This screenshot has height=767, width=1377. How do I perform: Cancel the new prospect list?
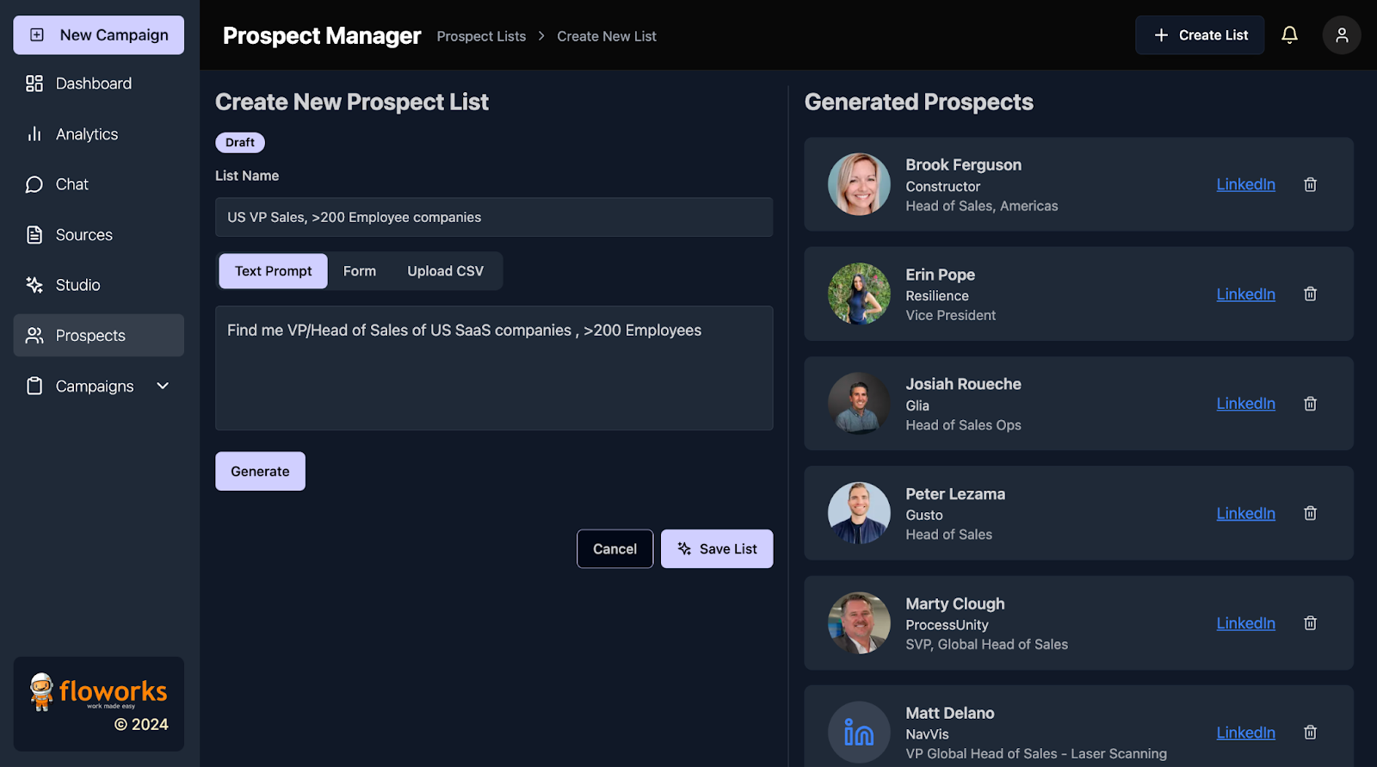(x=614, y=549)
